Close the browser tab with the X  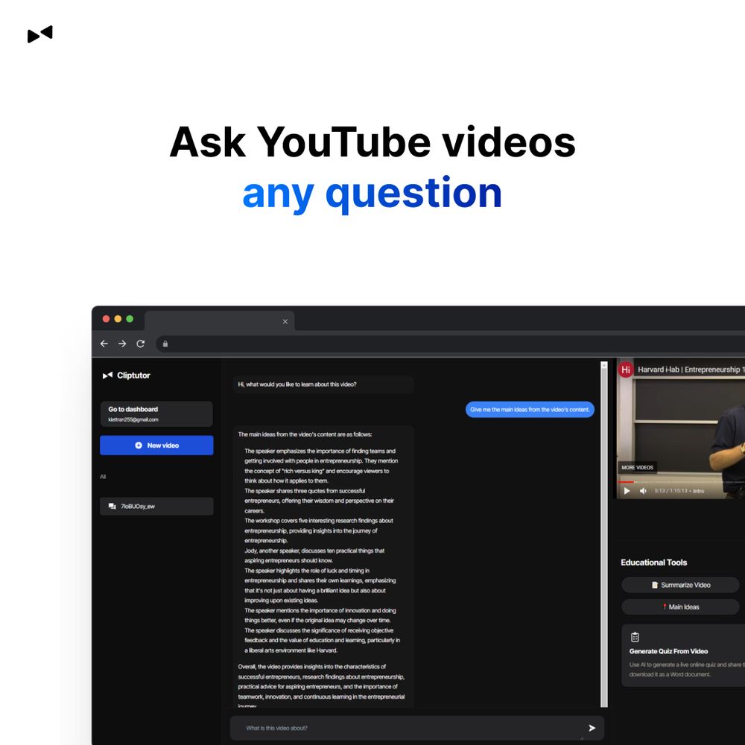coord(285,322)
